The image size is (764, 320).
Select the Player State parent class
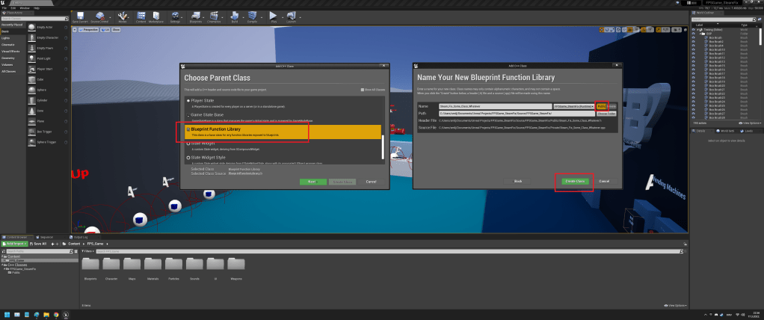[x=203, y=99]
